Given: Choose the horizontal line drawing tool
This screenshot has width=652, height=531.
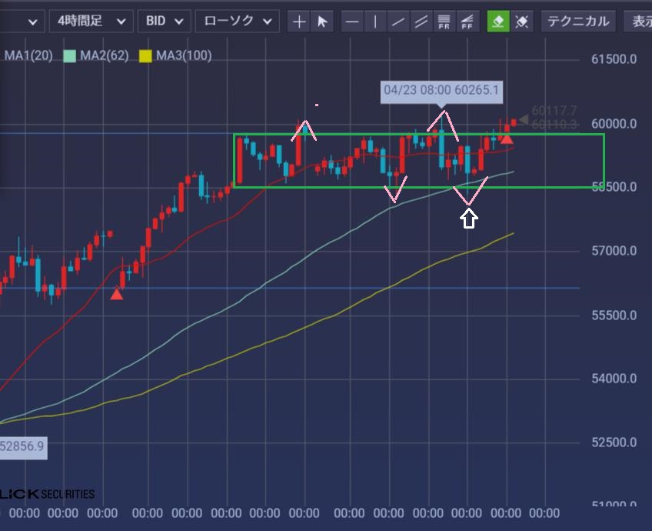Looking at the screenshot, I should click(x=352, y=22).
